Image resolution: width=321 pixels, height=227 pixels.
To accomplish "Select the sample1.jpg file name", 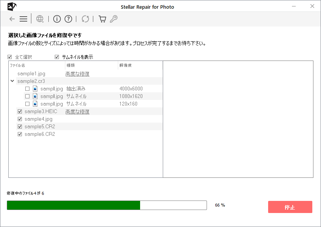I will pyautogui.click(x=31, y=74).
